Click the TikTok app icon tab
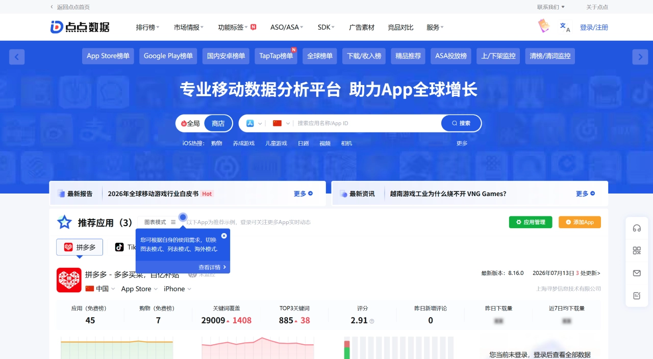 click(119, 247)
